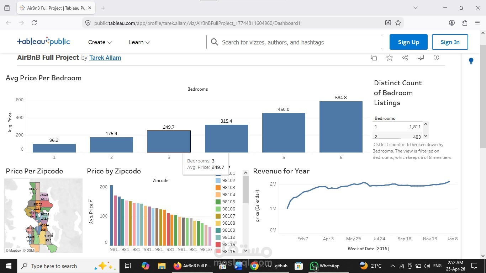Open the share icon beside the star
The image size is (486, 273).
pos(405,58)
